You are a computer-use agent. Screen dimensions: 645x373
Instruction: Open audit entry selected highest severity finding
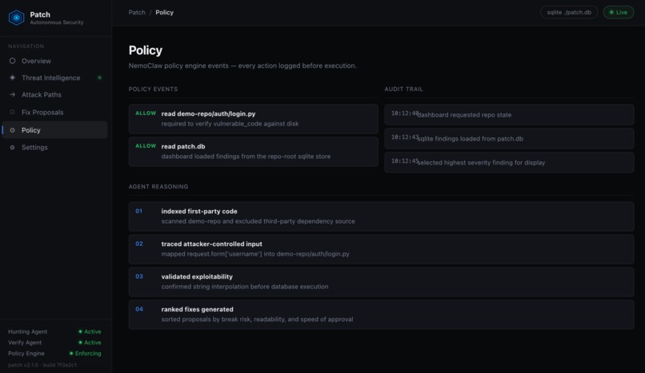click(x=509, y=162)
